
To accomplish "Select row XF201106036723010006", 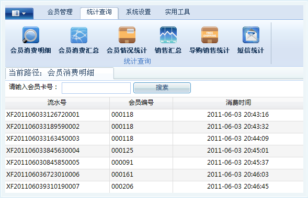I will [x=154, y=175].
